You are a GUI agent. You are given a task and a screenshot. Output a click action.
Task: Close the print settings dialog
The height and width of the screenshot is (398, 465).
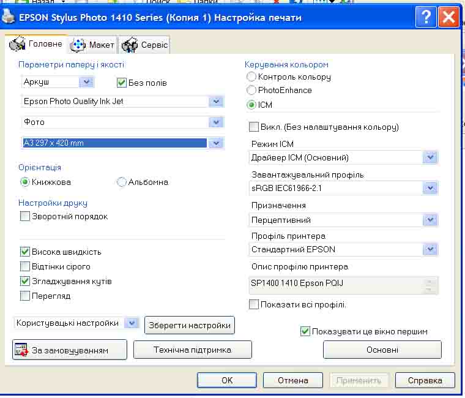click(x=448, y=17)
